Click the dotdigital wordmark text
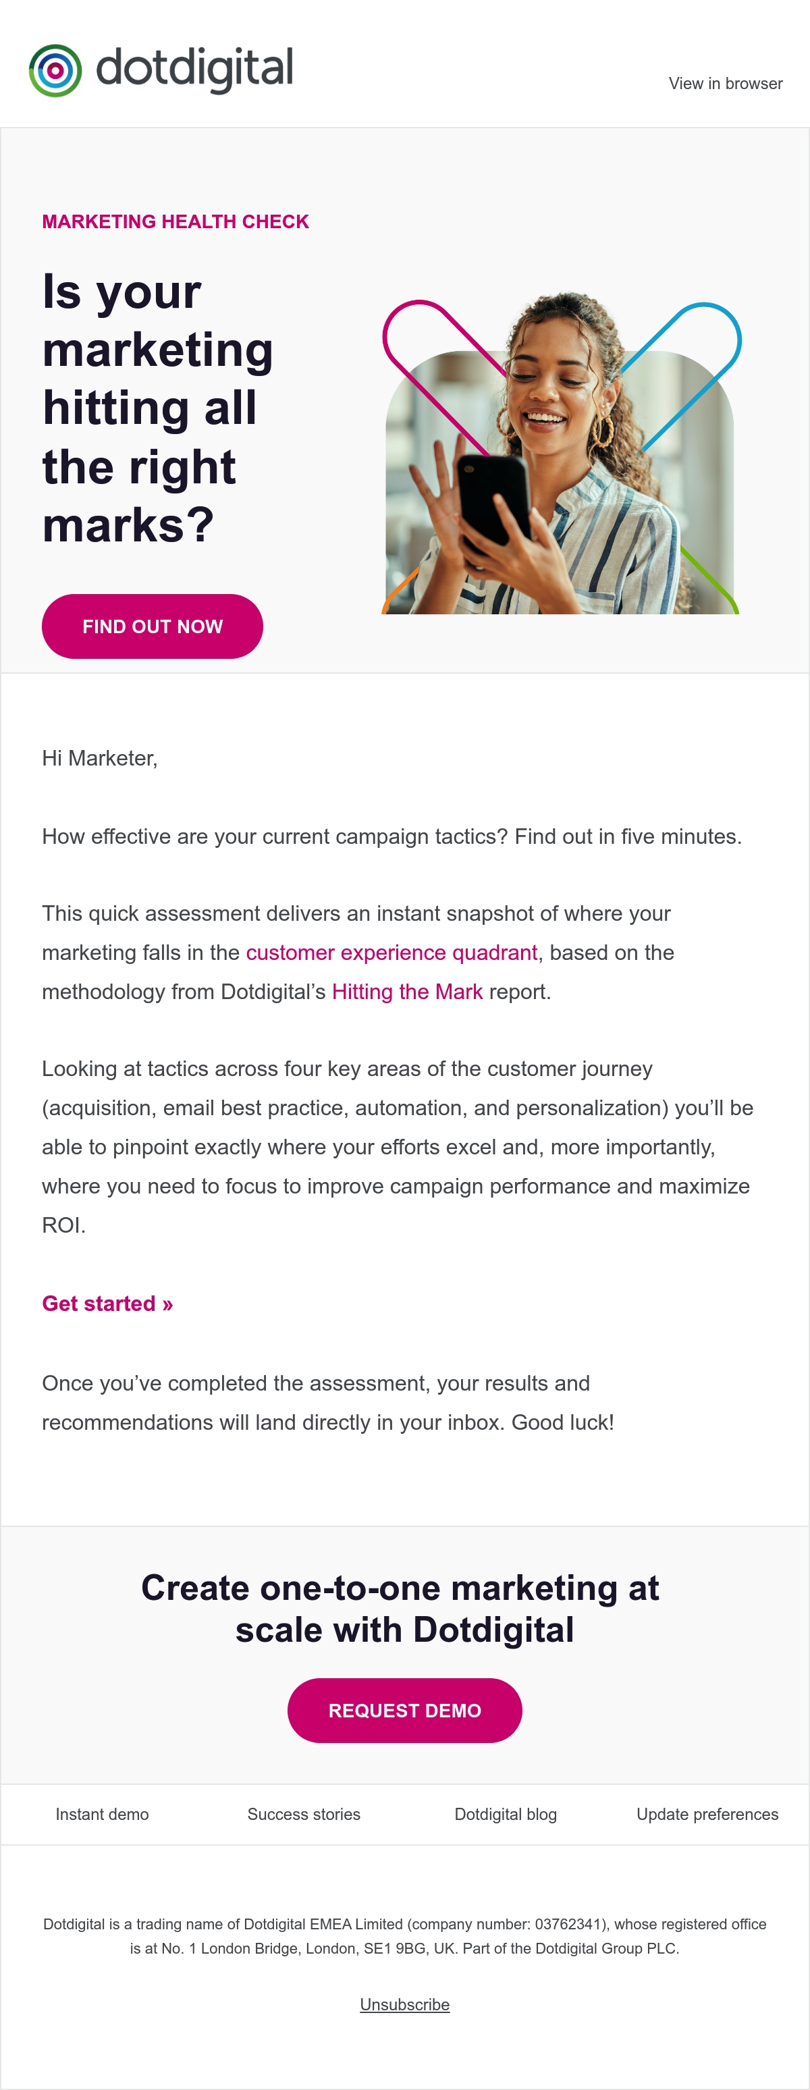The height and width of the screenshot is (2090, 810). (195, 70)
